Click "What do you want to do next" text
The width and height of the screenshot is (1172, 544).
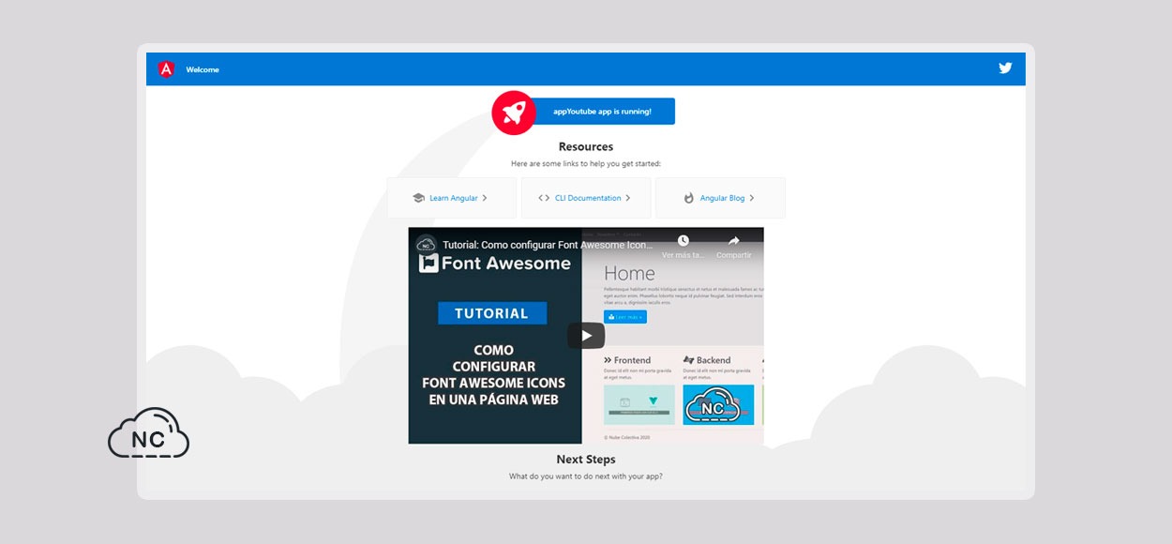pos(586,476)
